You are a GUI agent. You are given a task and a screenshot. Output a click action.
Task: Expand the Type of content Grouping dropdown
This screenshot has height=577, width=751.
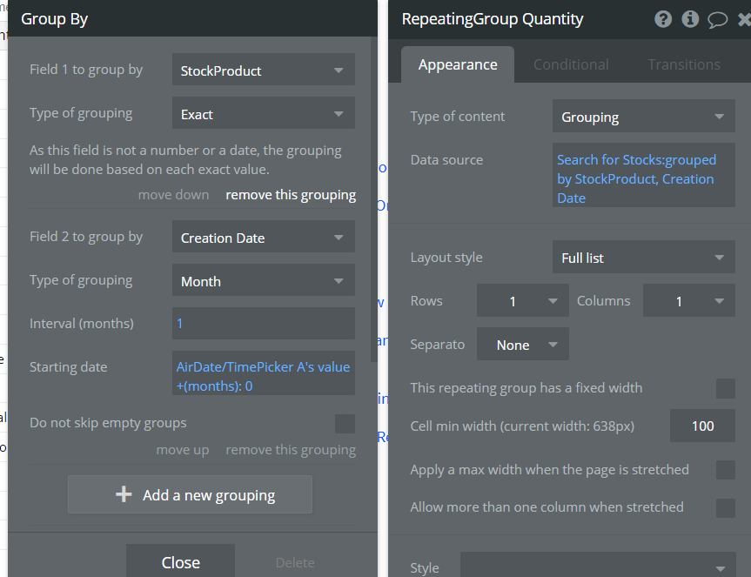(643, 117)
